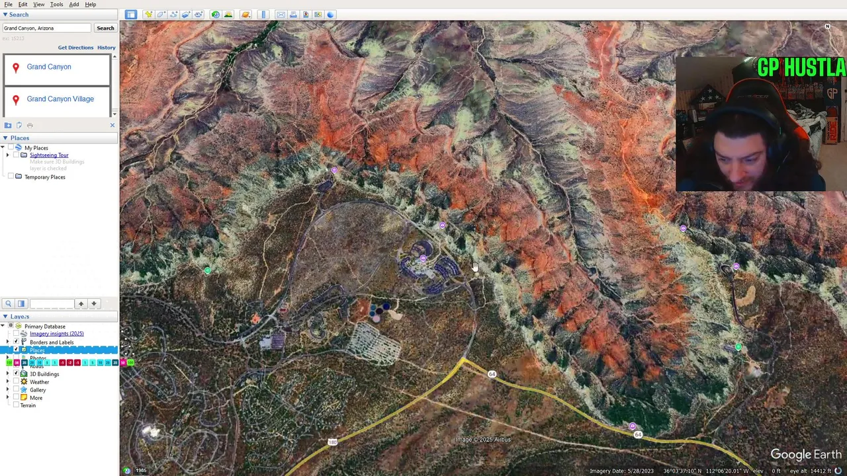This screenshot has width=847, height=476.
Task: Click the Get Directions link
Action: coord(75,48)
